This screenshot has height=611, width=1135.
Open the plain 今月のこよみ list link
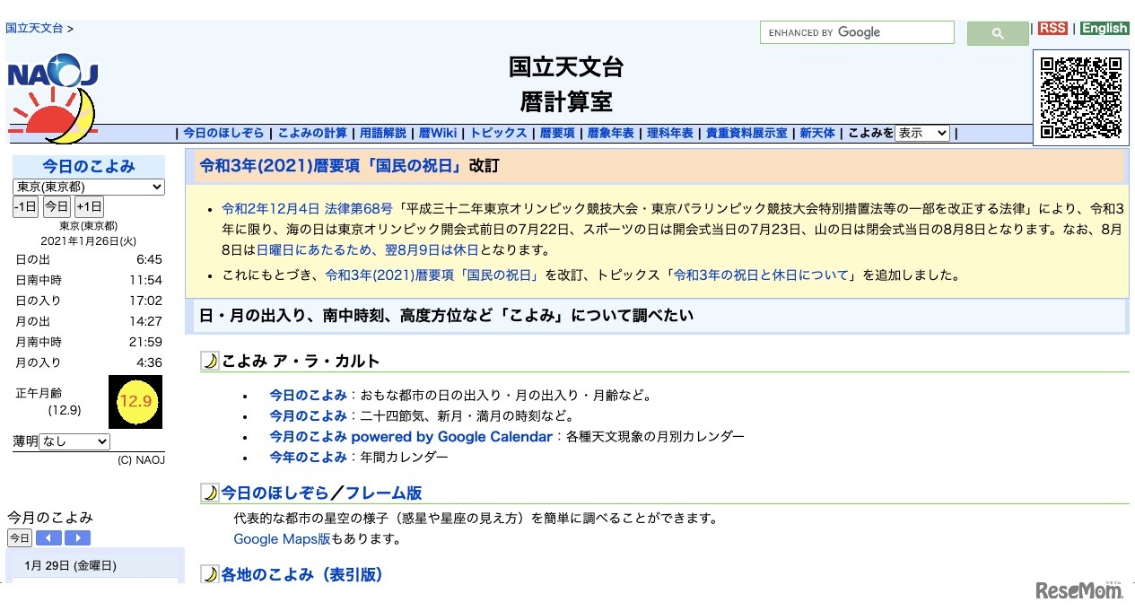tap(308, 415)
